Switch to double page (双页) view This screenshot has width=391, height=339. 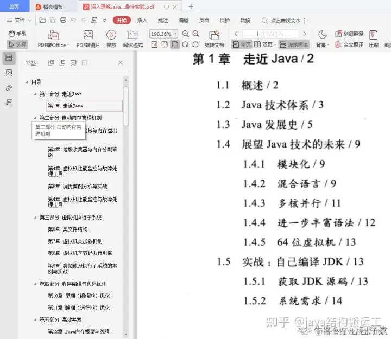click(264, 44)
